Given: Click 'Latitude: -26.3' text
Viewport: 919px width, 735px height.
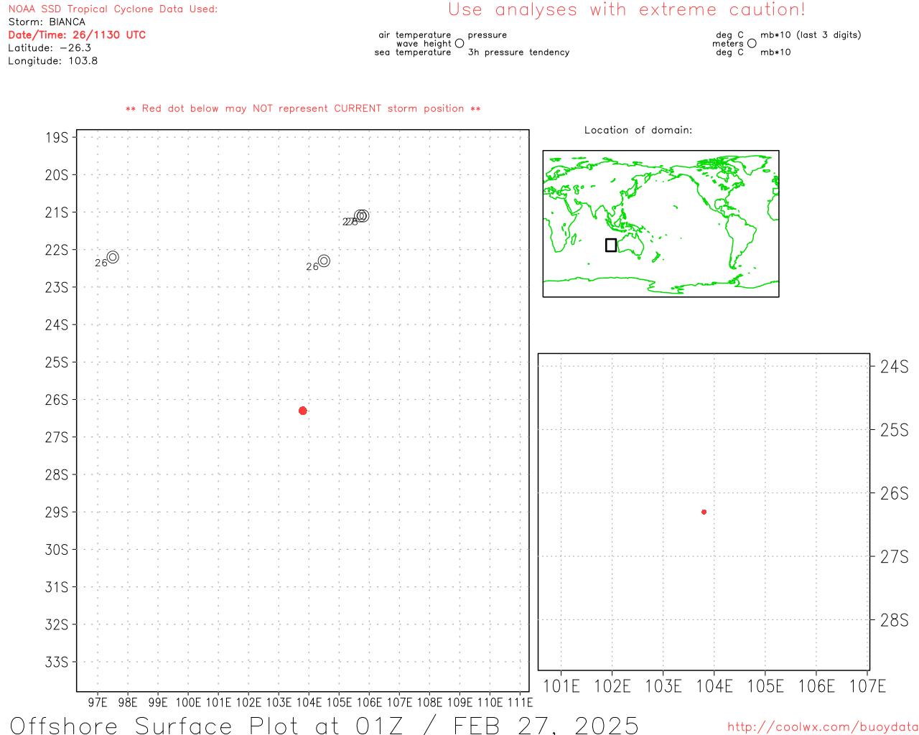Looking at the screenshot, I should pos(50,47).
